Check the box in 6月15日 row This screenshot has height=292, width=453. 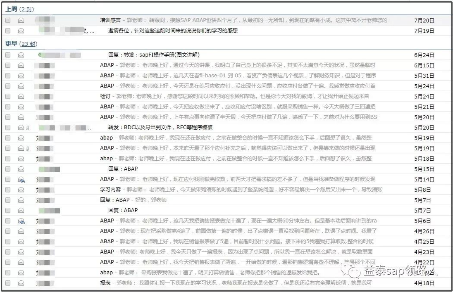click(8, 65)
